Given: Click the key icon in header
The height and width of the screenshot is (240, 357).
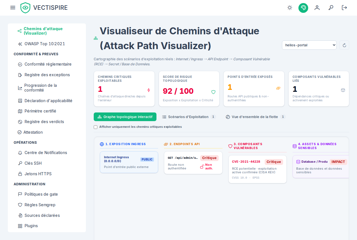Looking at the screenshot, I should click(x=331, y=8).
